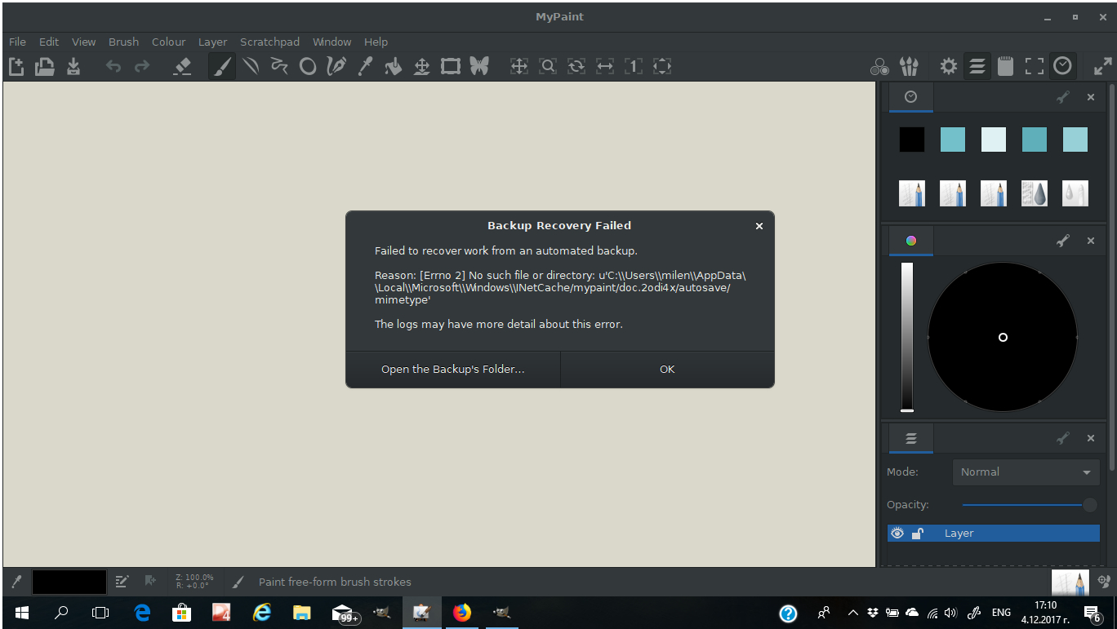Close the layers panel with X
Viewport: 1117px width, 629px height.
1090,438
